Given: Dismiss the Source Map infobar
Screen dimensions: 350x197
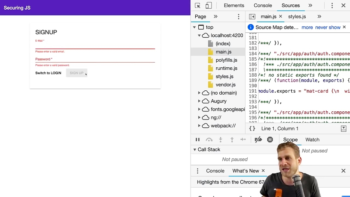Looking at the screenshot, I should coord(344,27).
